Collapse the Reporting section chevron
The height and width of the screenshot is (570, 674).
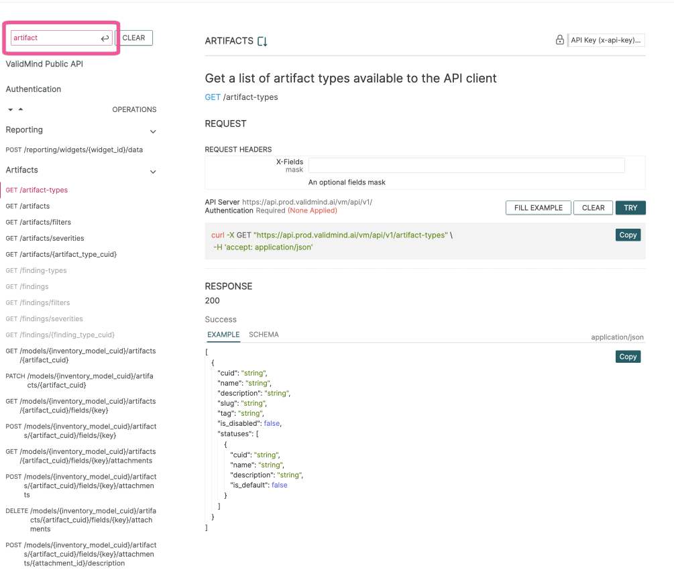pos(153,131)
